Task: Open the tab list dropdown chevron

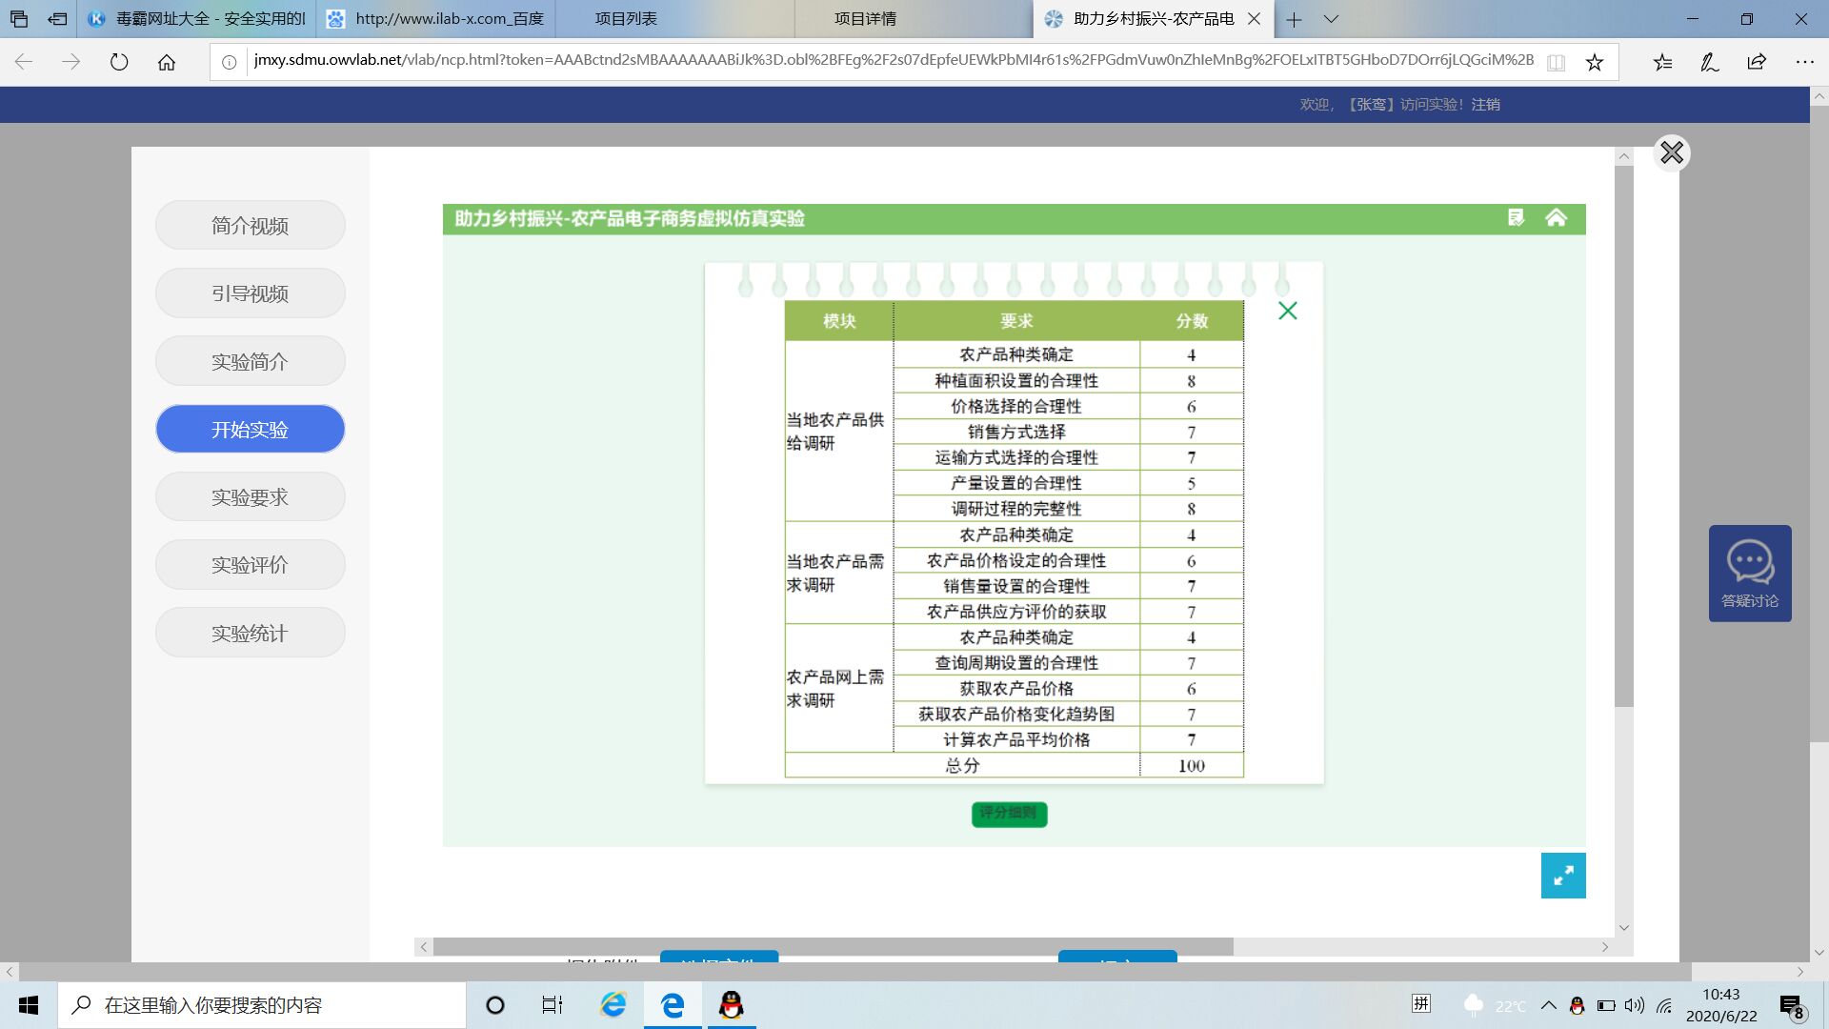Action: [x=1331, y=19]
